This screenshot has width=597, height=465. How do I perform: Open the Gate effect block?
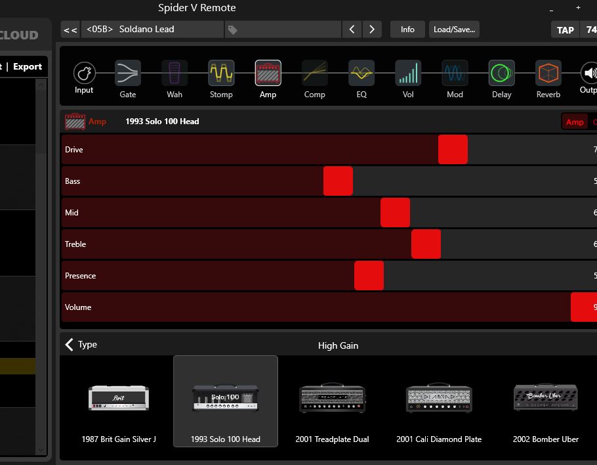click(x=127, y=73)
